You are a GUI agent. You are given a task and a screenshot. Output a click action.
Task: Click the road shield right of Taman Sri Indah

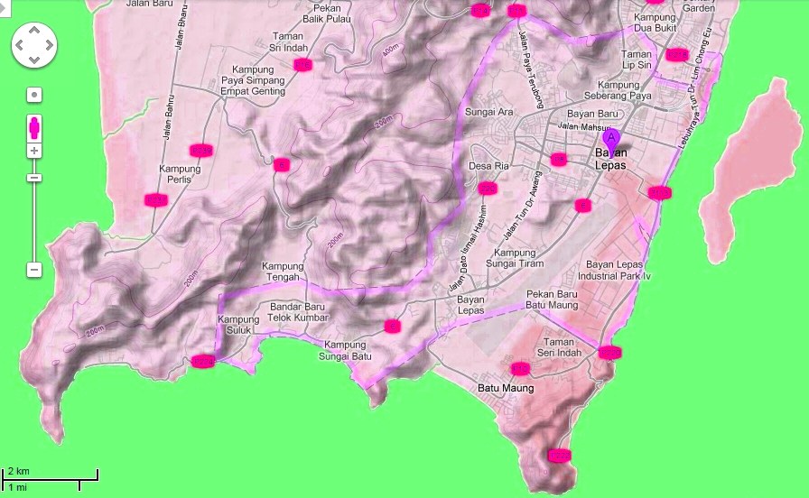click(302, 65)
